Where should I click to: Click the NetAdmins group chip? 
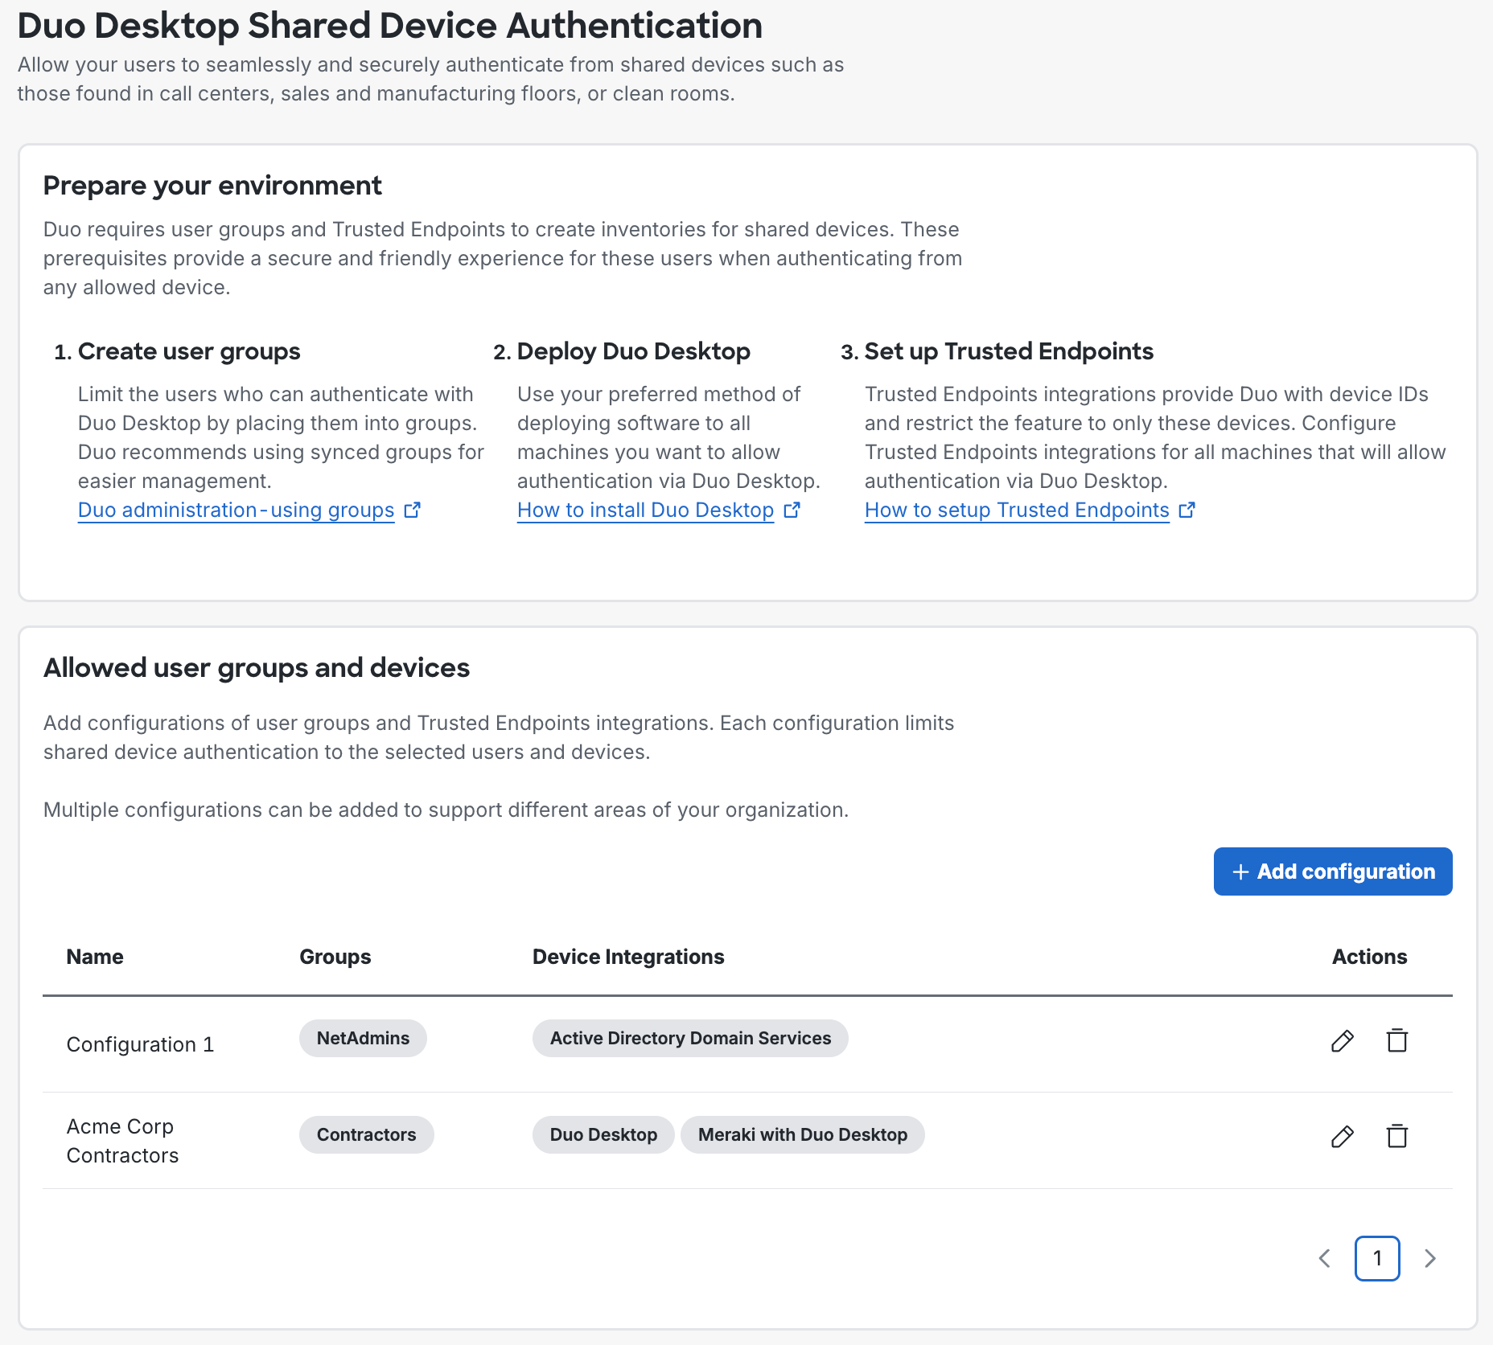363,1038
